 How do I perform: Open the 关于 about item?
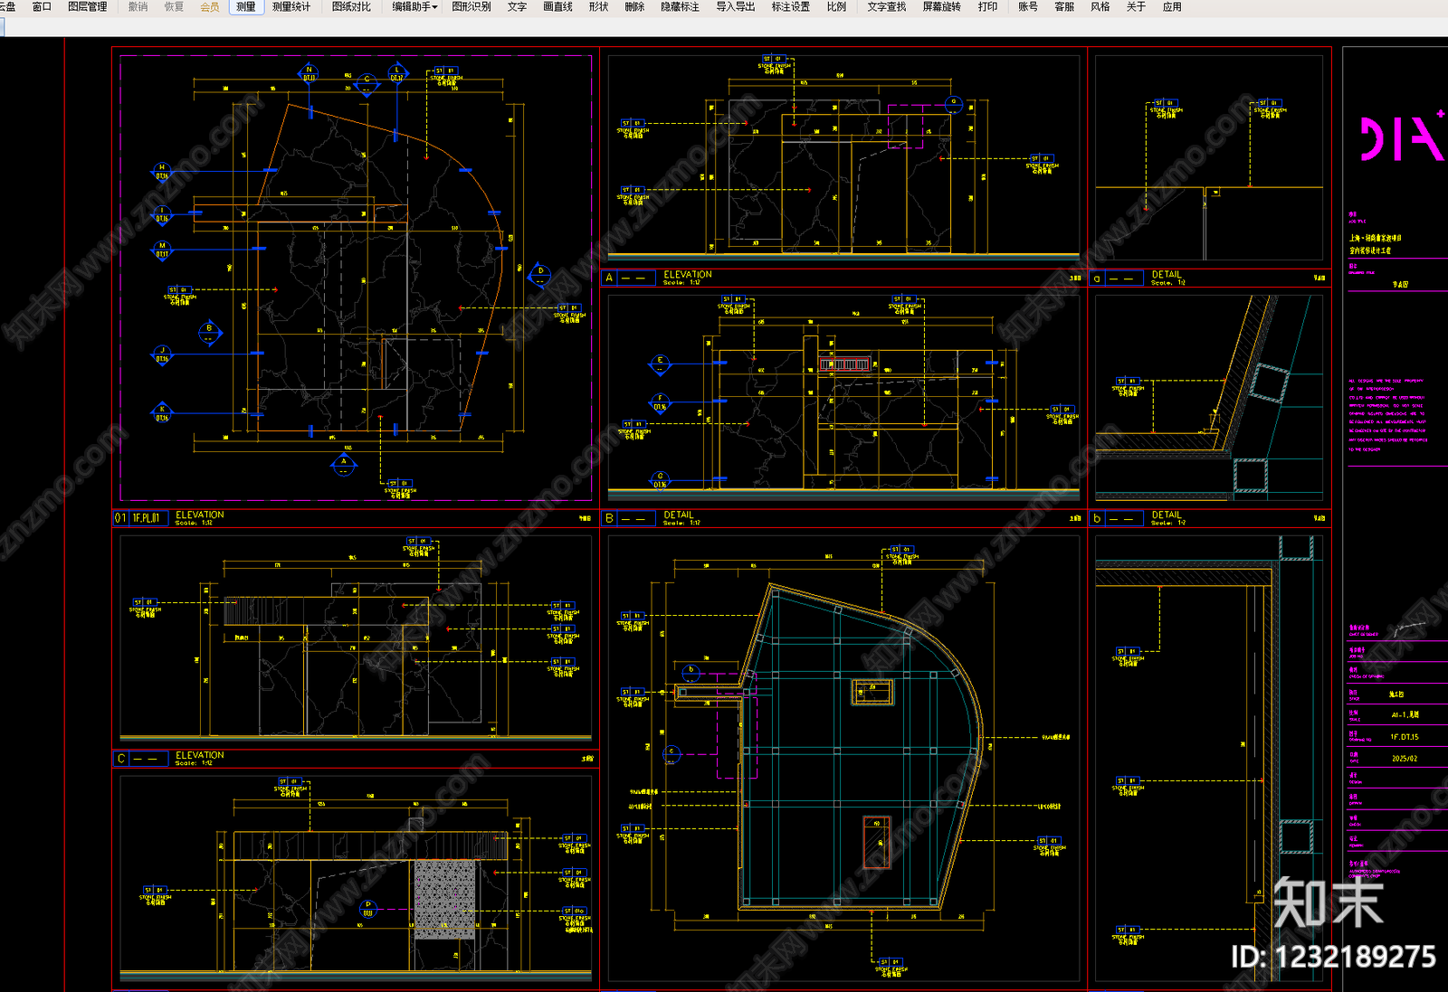pos(1136,6)
